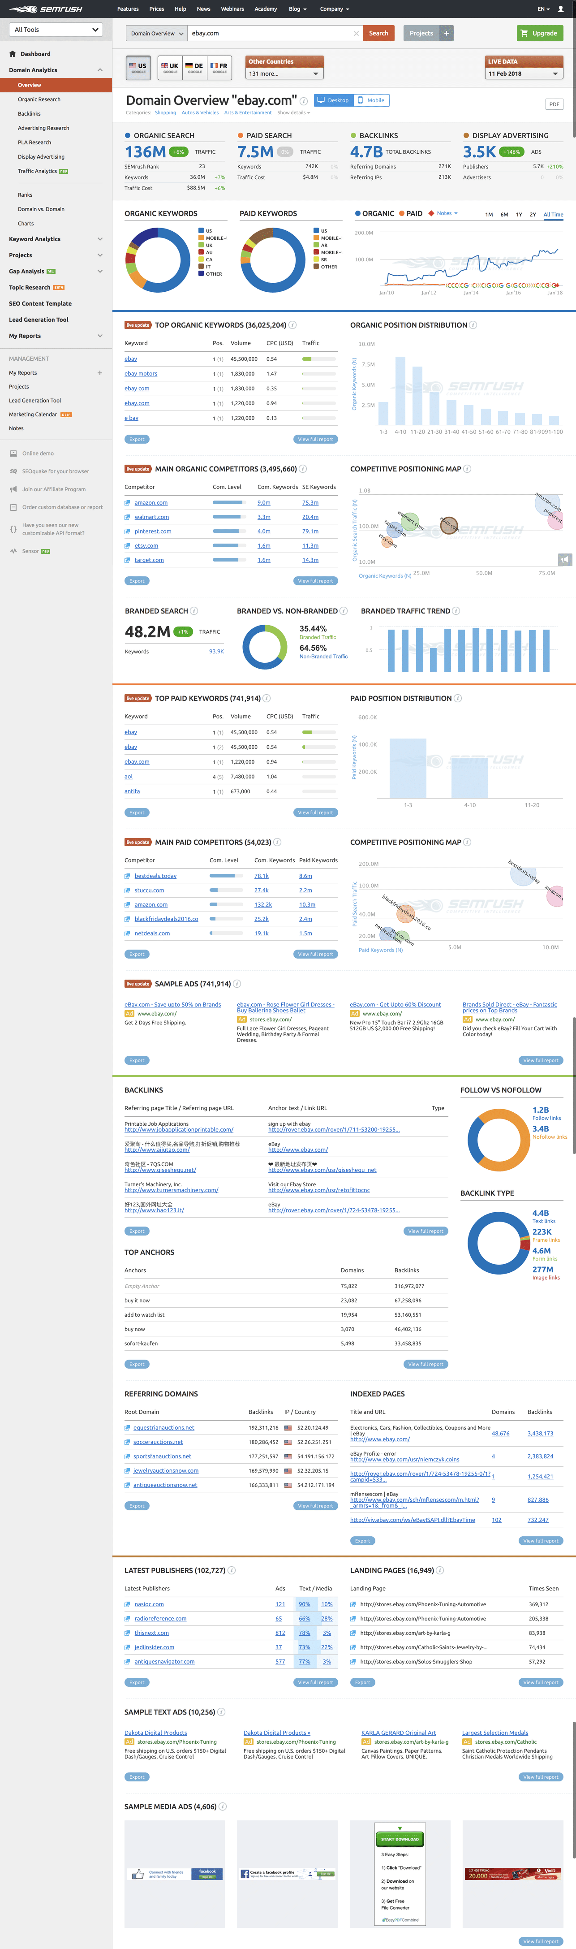Click info icon beside Top Organic Keywords
576x1949 pixels.
(x=292, y=325)
